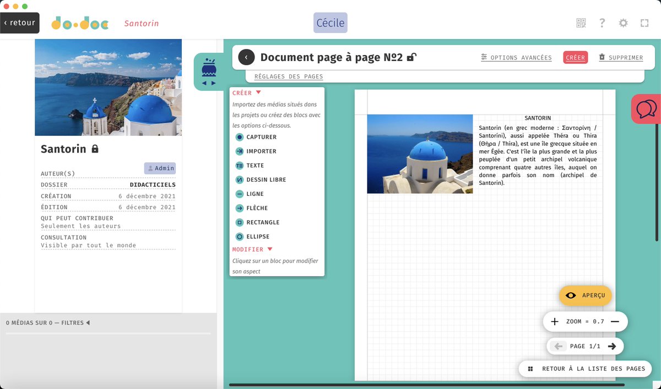661x389 pixels.
Task: Click the Cécile account name
Action: (x=330, y=23)
